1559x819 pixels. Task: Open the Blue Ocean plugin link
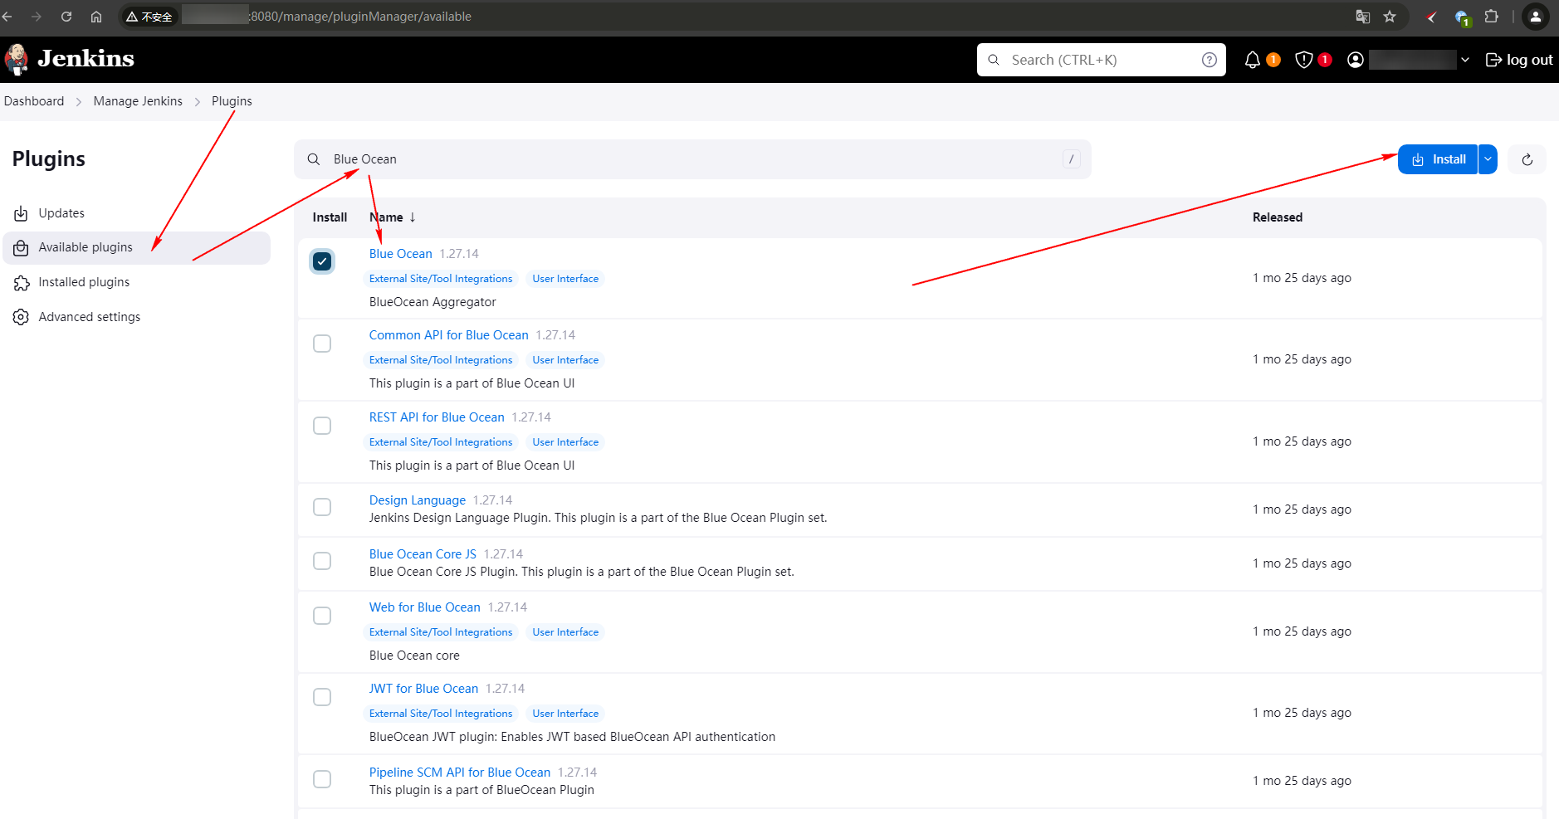click(401, 254)
